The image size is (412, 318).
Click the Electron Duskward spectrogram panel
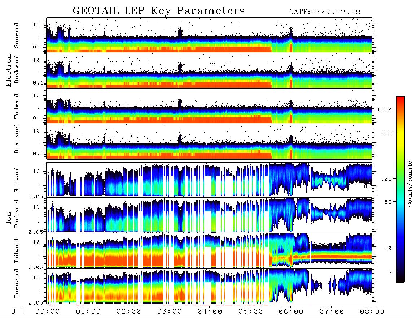209,71
